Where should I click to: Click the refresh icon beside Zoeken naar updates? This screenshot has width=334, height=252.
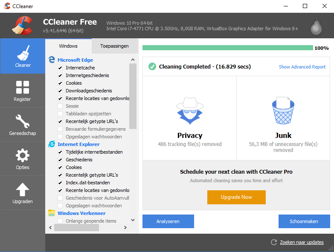point(274,242)
